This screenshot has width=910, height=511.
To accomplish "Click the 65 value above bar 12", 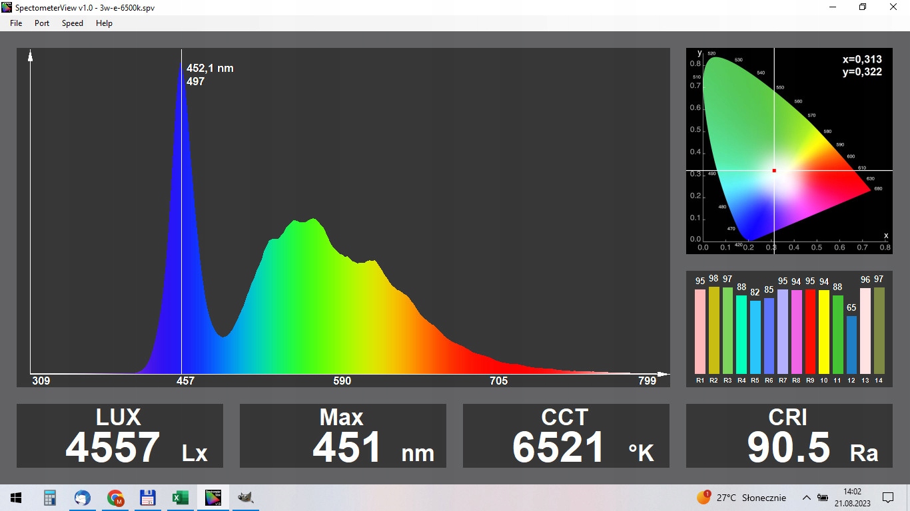I will pos(852,308).
